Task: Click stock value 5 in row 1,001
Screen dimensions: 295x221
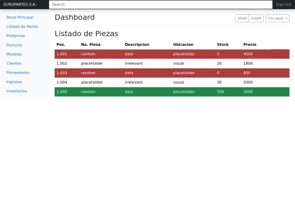Action: point(218,54)
